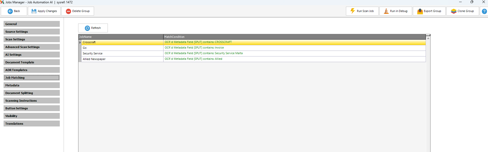
Task: Open help via blue question mark icon
Action: pos(484,11)
